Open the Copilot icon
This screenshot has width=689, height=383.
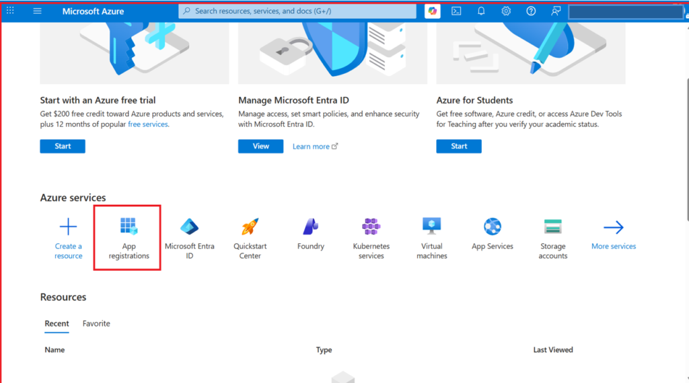tap(433, 11)
